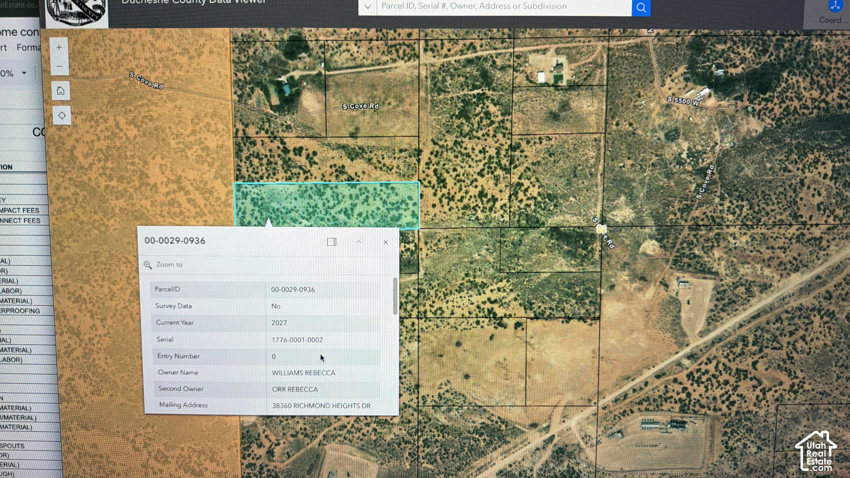Click the map zoom in plus button
This screenshot has height=478, width=850.
click(59, 47)
